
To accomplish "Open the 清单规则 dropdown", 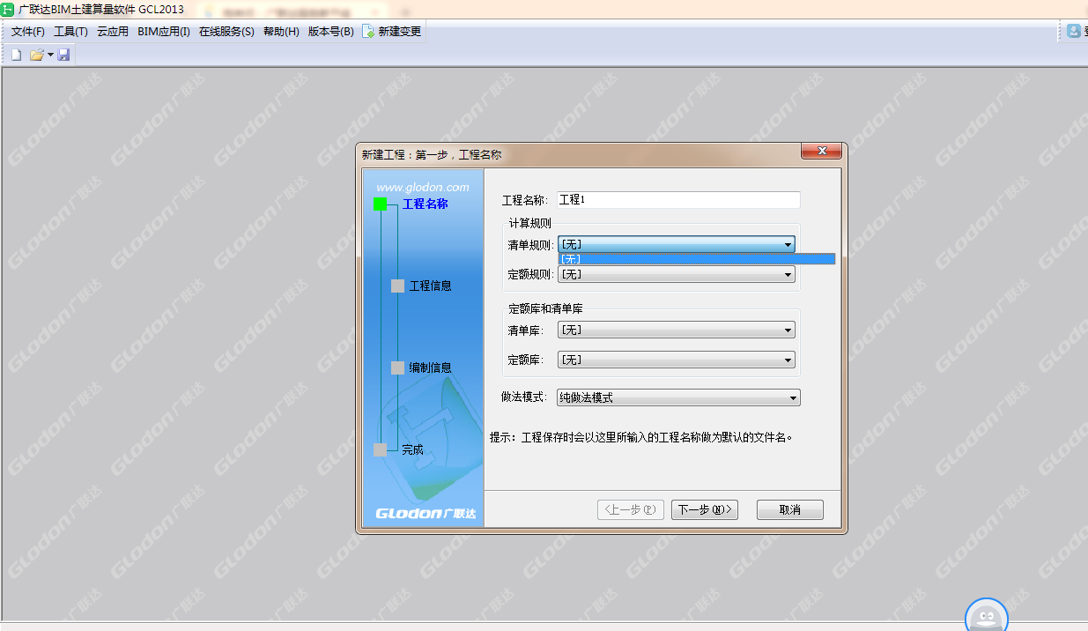I will 677,244.
